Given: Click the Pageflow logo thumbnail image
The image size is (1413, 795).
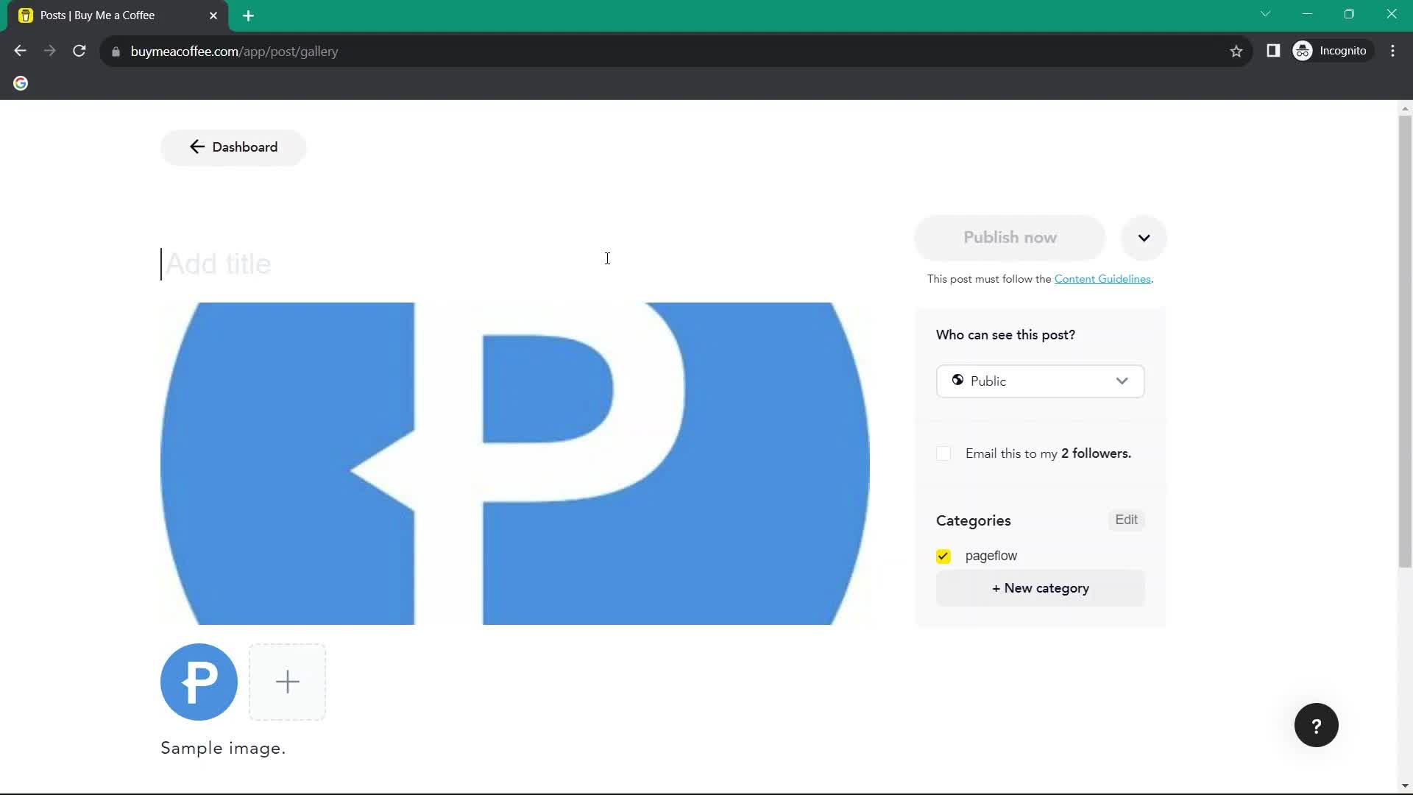Looking at the screenshot, I should coord(198,682).
